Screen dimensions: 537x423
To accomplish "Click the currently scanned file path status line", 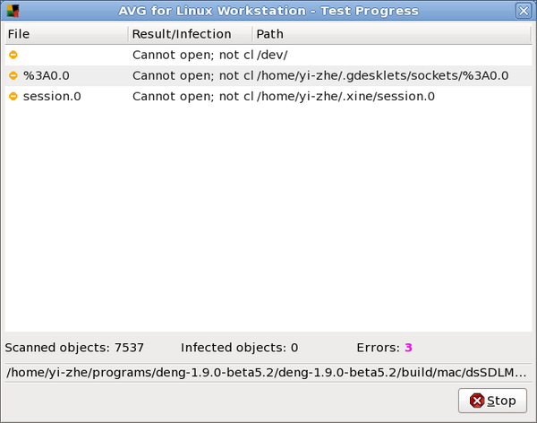I will (267, 373).
